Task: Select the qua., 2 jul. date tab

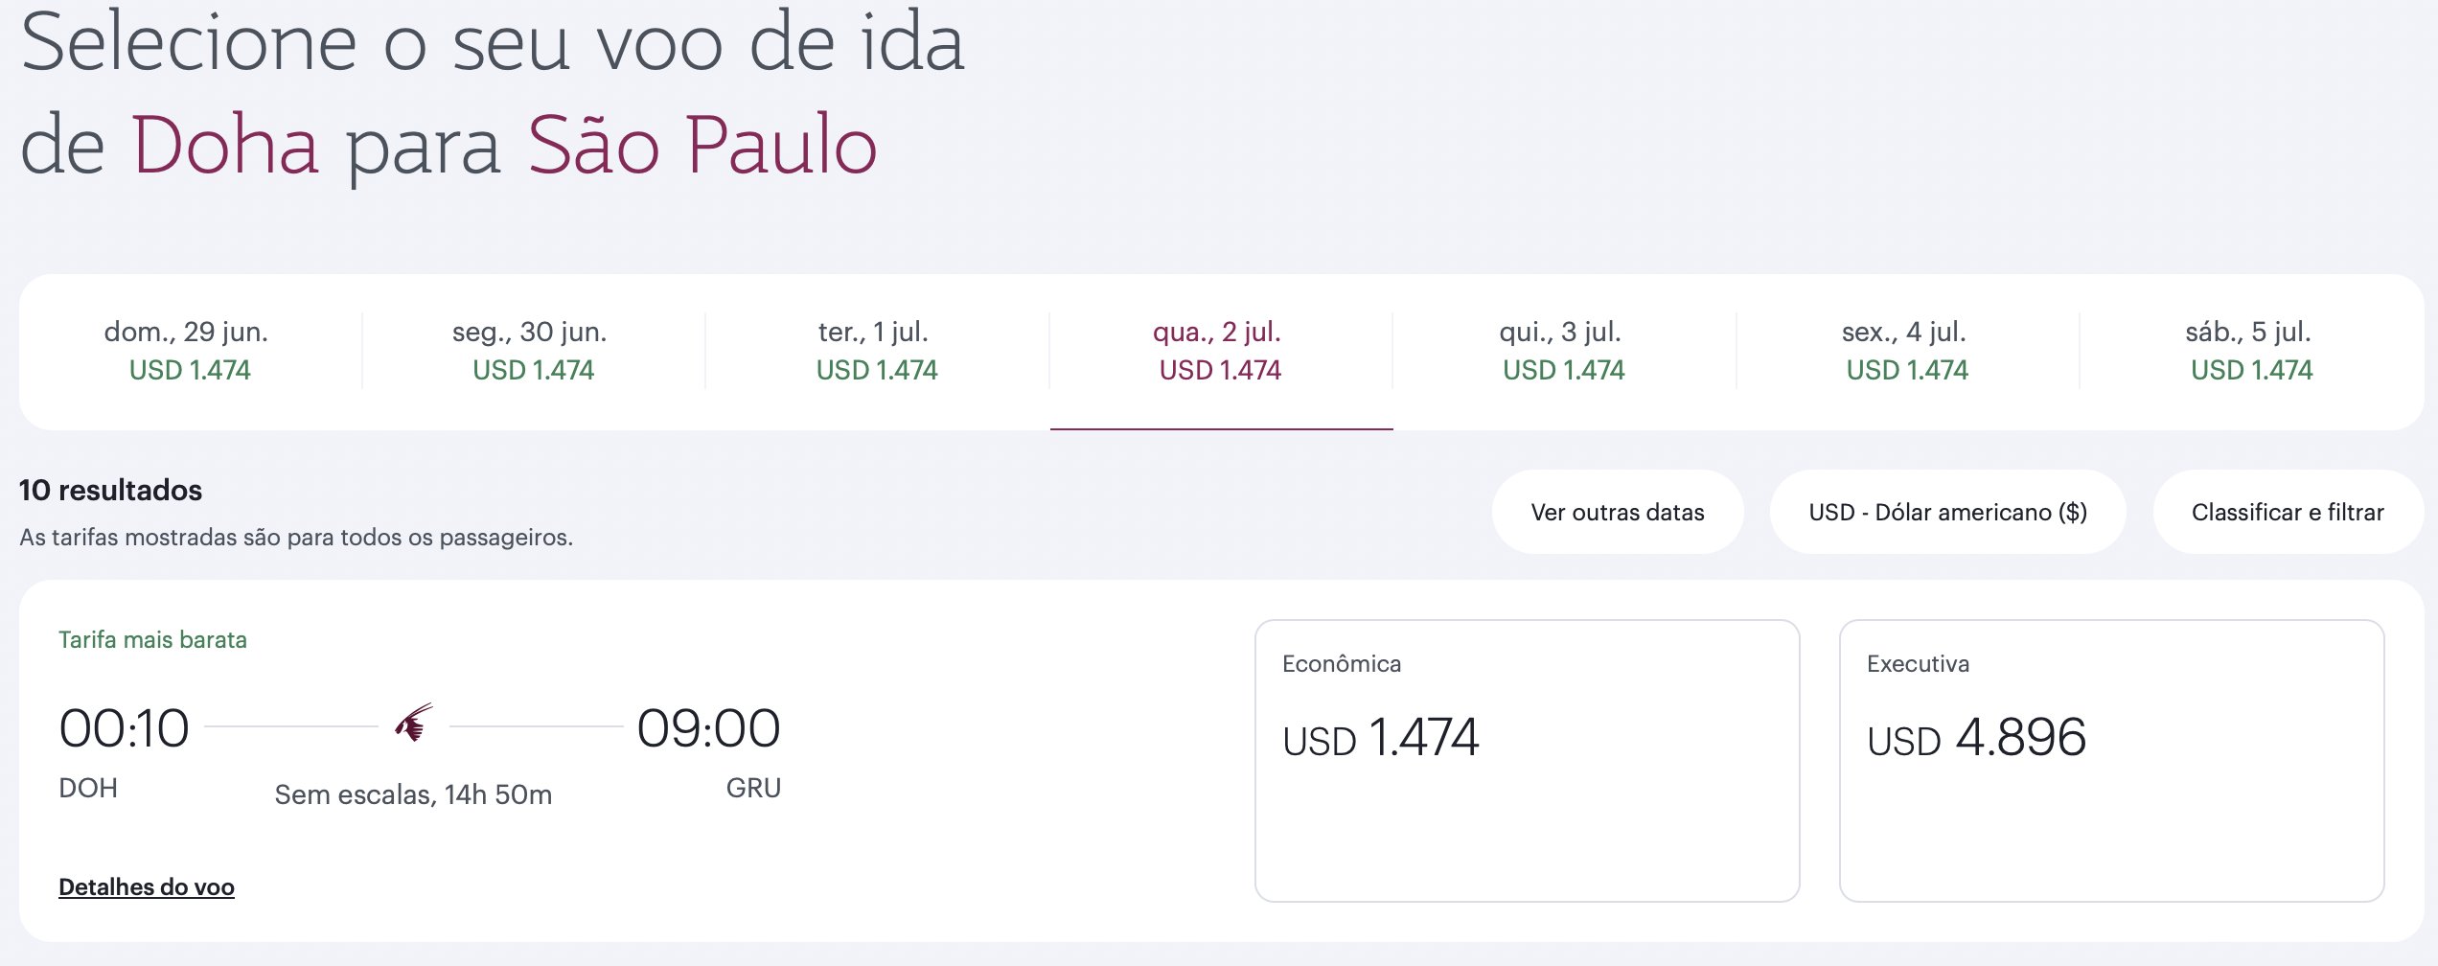Action: pos(1221,351)
